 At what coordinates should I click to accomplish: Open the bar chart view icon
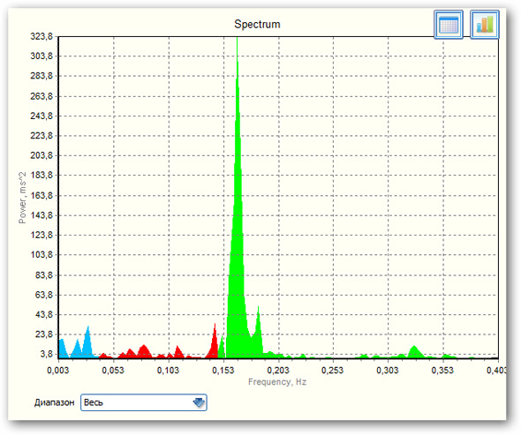[x=485, y=25]
